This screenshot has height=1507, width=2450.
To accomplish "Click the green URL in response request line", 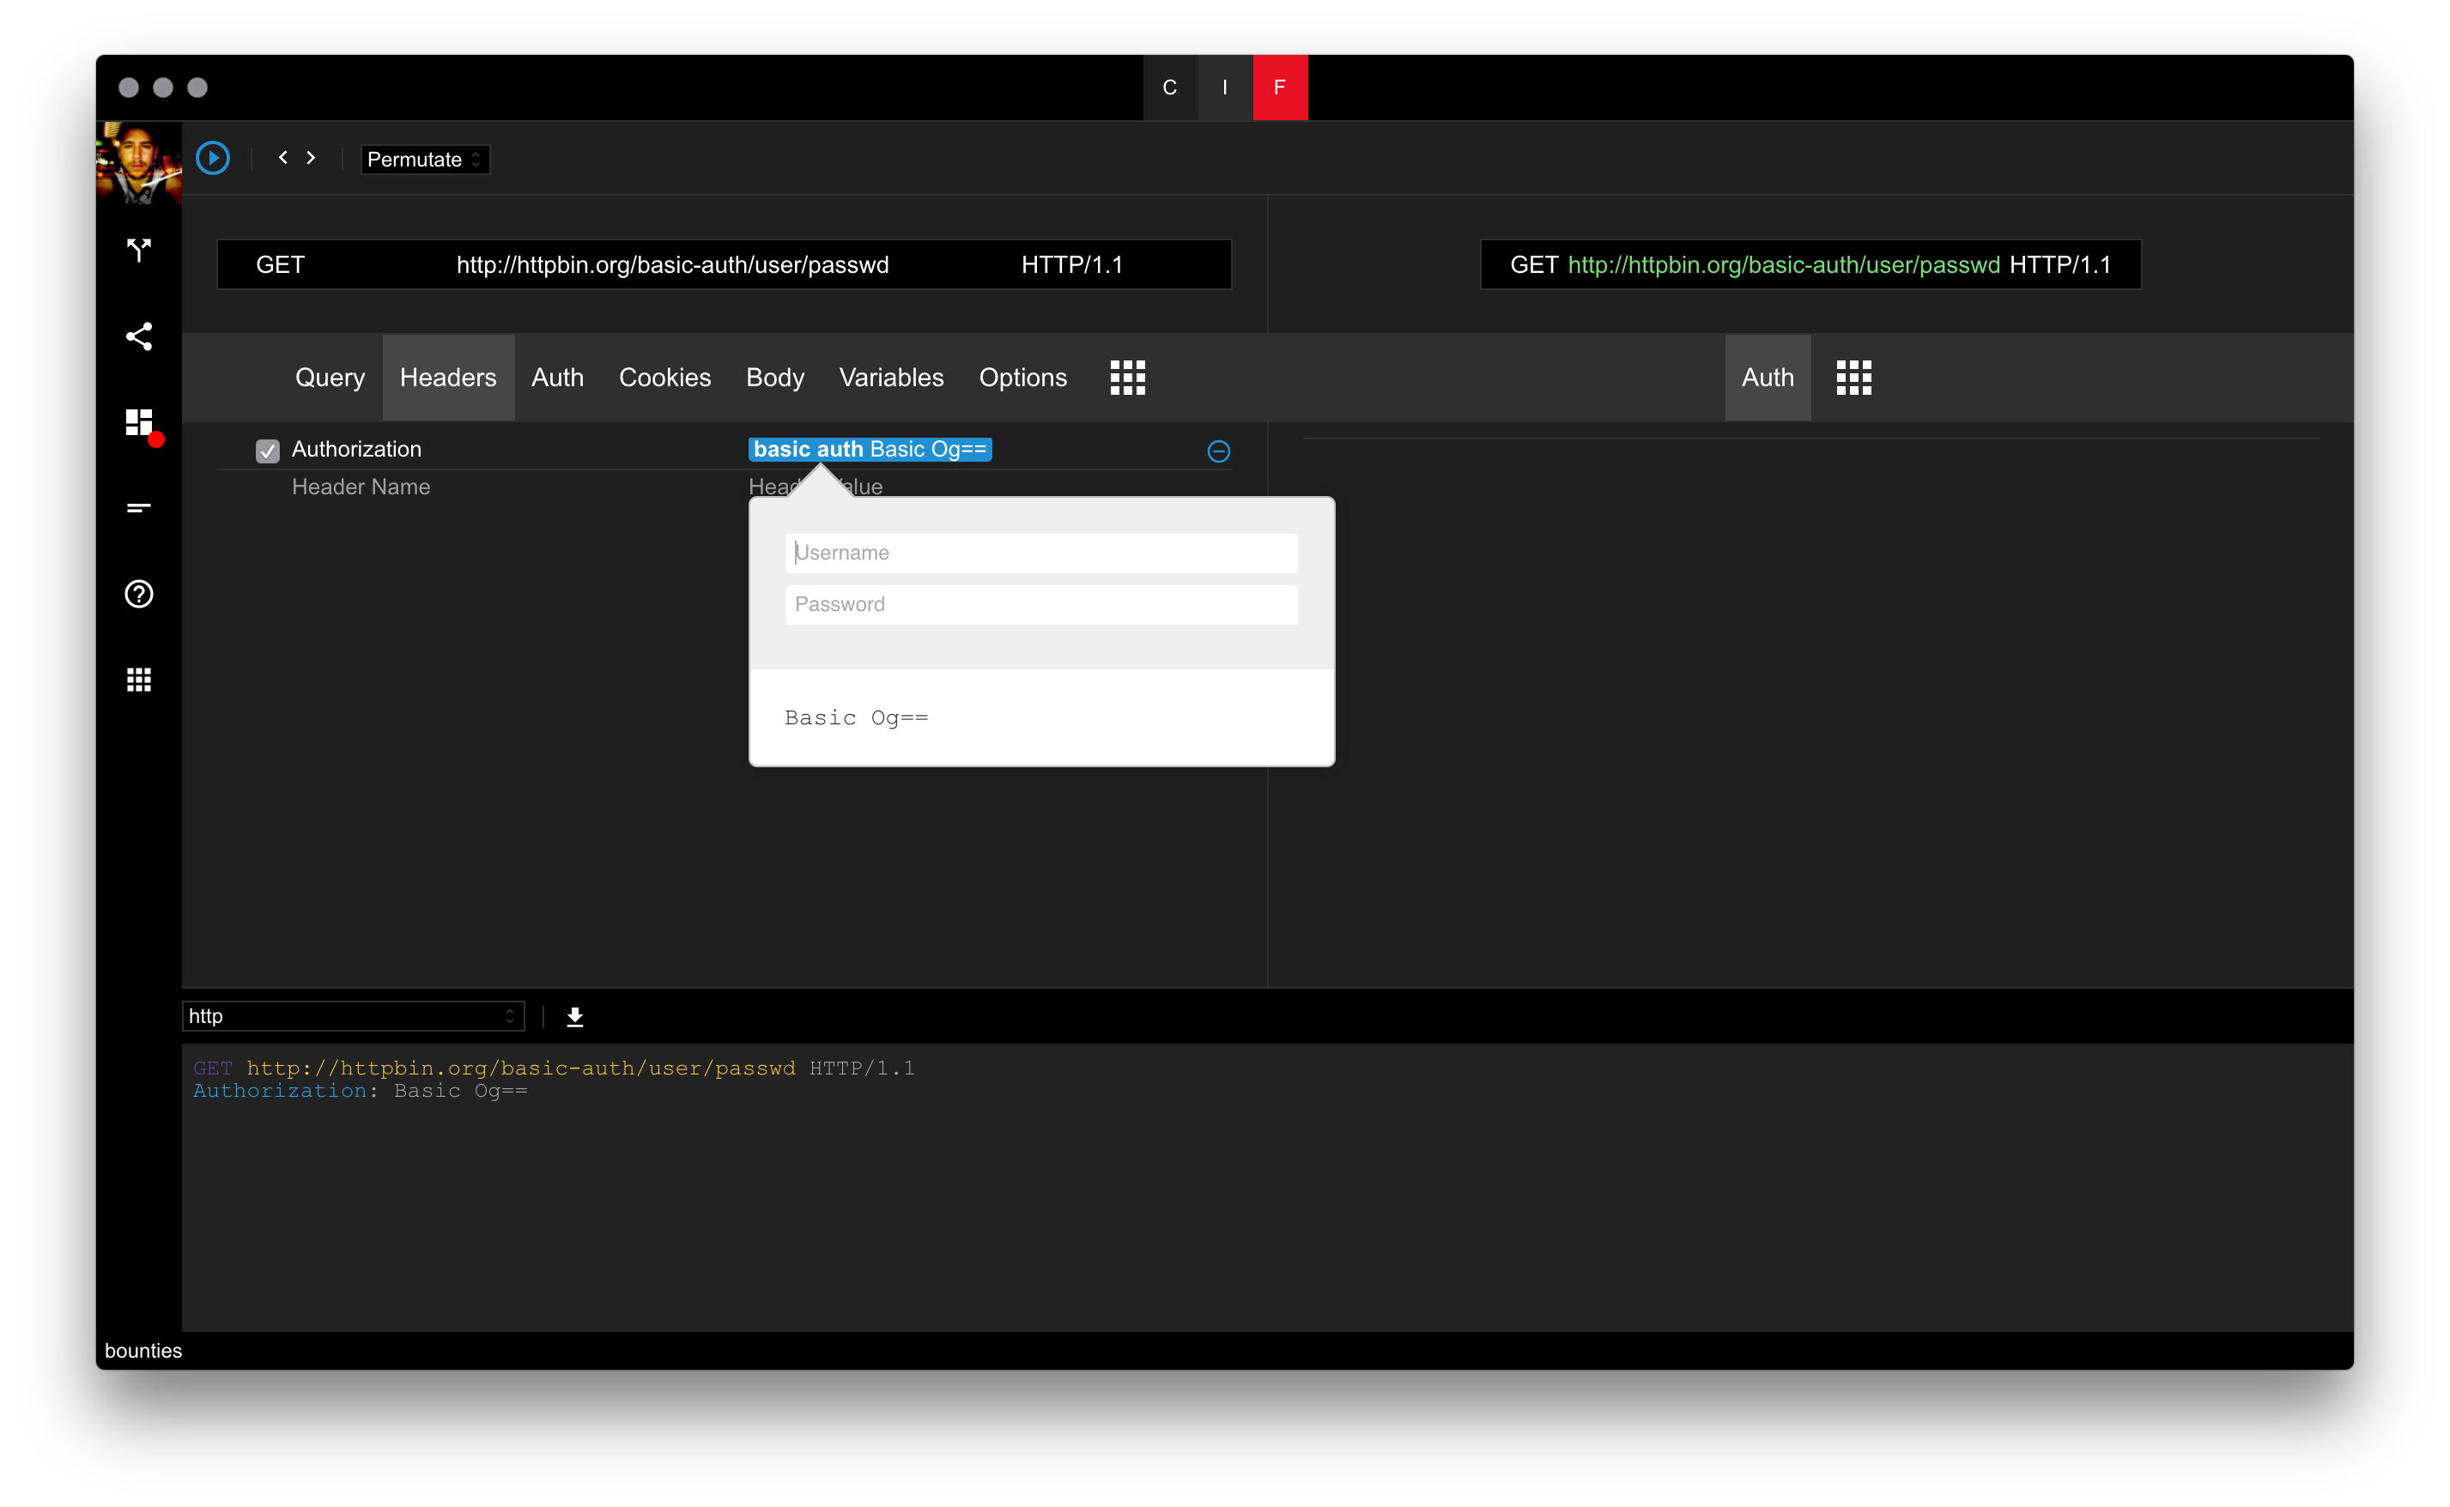I will click(x=1784, y=265).
